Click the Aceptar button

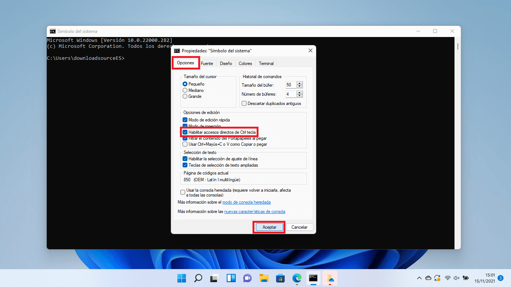[x=269, y=227]
